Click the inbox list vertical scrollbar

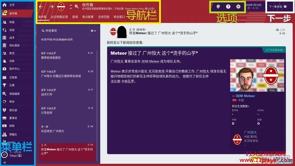coord(97,106)
